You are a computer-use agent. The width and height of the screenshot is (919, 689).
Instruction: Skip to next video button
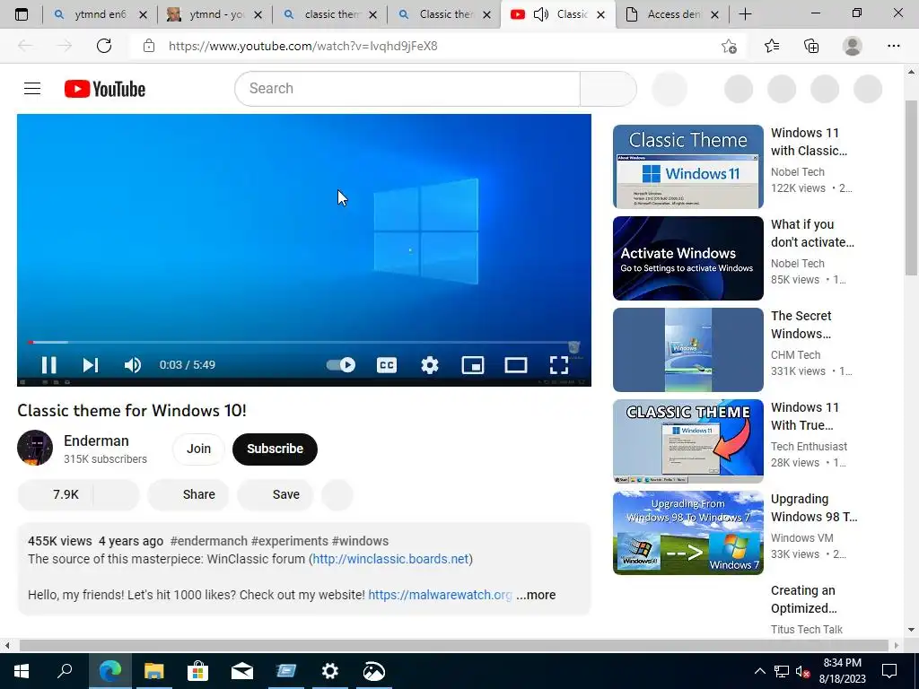point(91,365)
